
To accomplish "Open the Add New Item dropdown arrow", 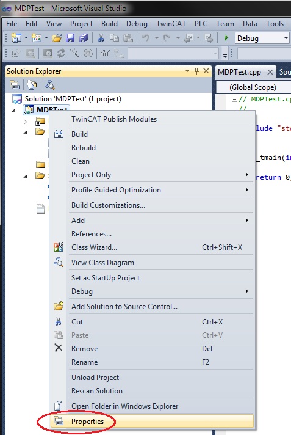I will click(46, 38).
